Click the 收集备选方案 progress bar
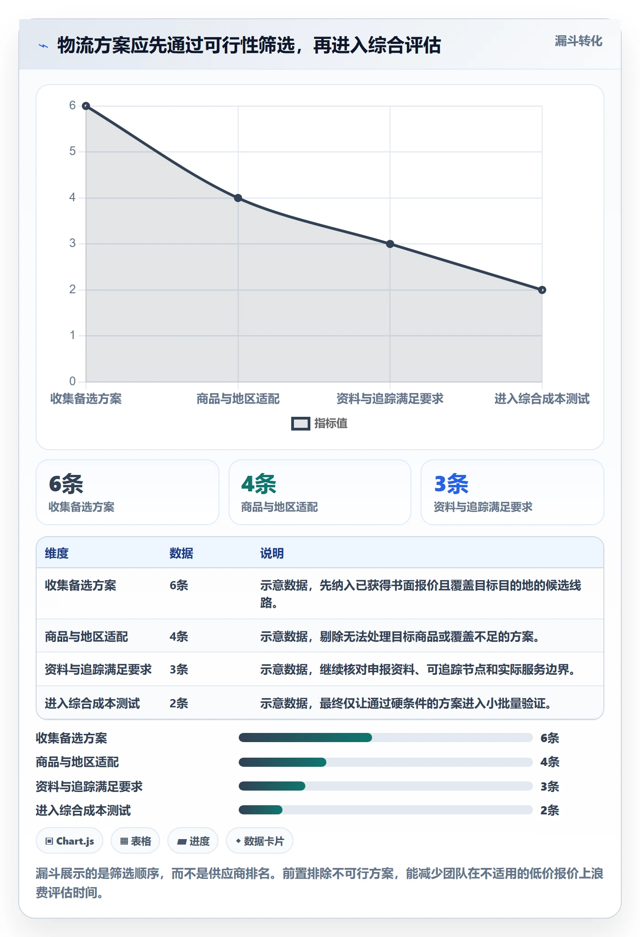Screen dimensions: 640x937 tap(386, 738)
